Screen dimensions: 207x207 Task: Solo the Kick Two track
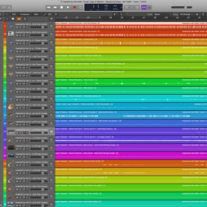pos(20,35)
